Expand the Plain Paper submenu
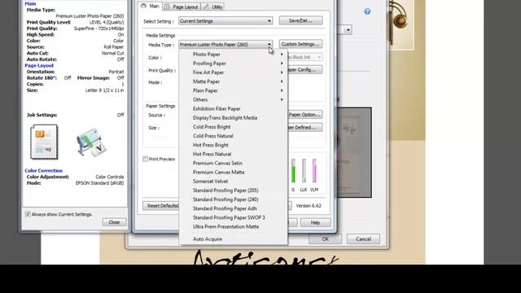521x293 pixels. 234,90
